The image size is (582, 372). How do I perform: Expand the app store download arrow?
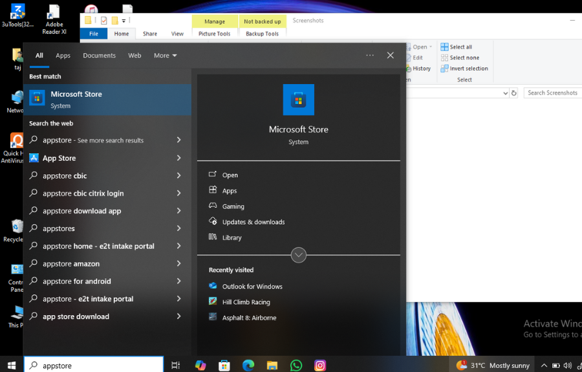point(178,316)
